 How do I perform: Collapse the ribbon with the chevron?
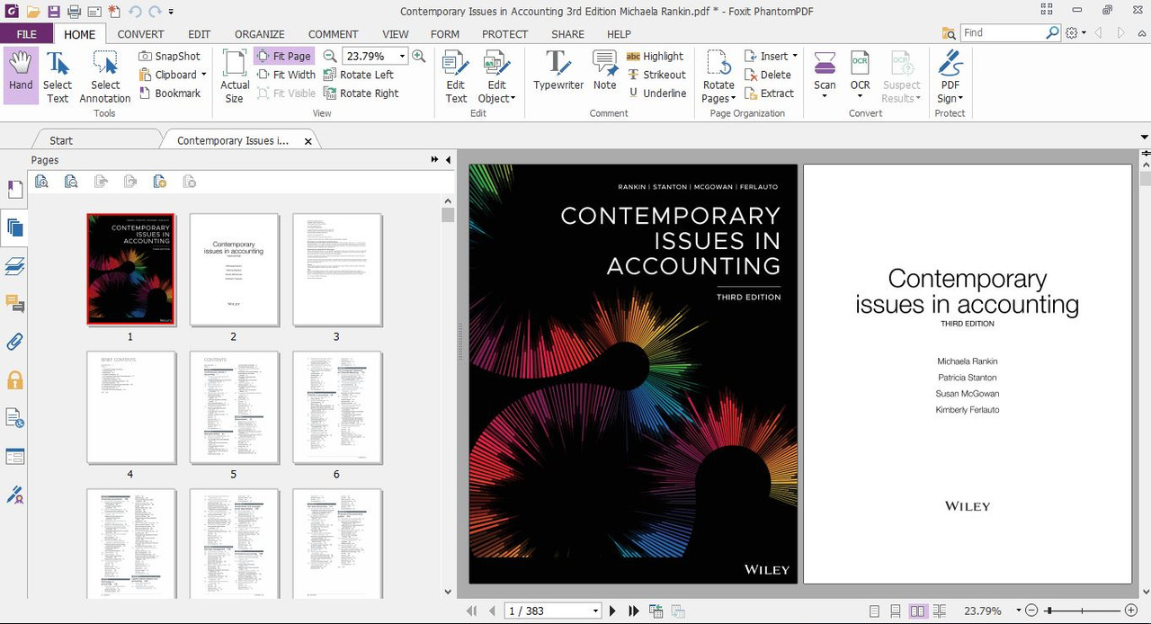pos(1144,32)
